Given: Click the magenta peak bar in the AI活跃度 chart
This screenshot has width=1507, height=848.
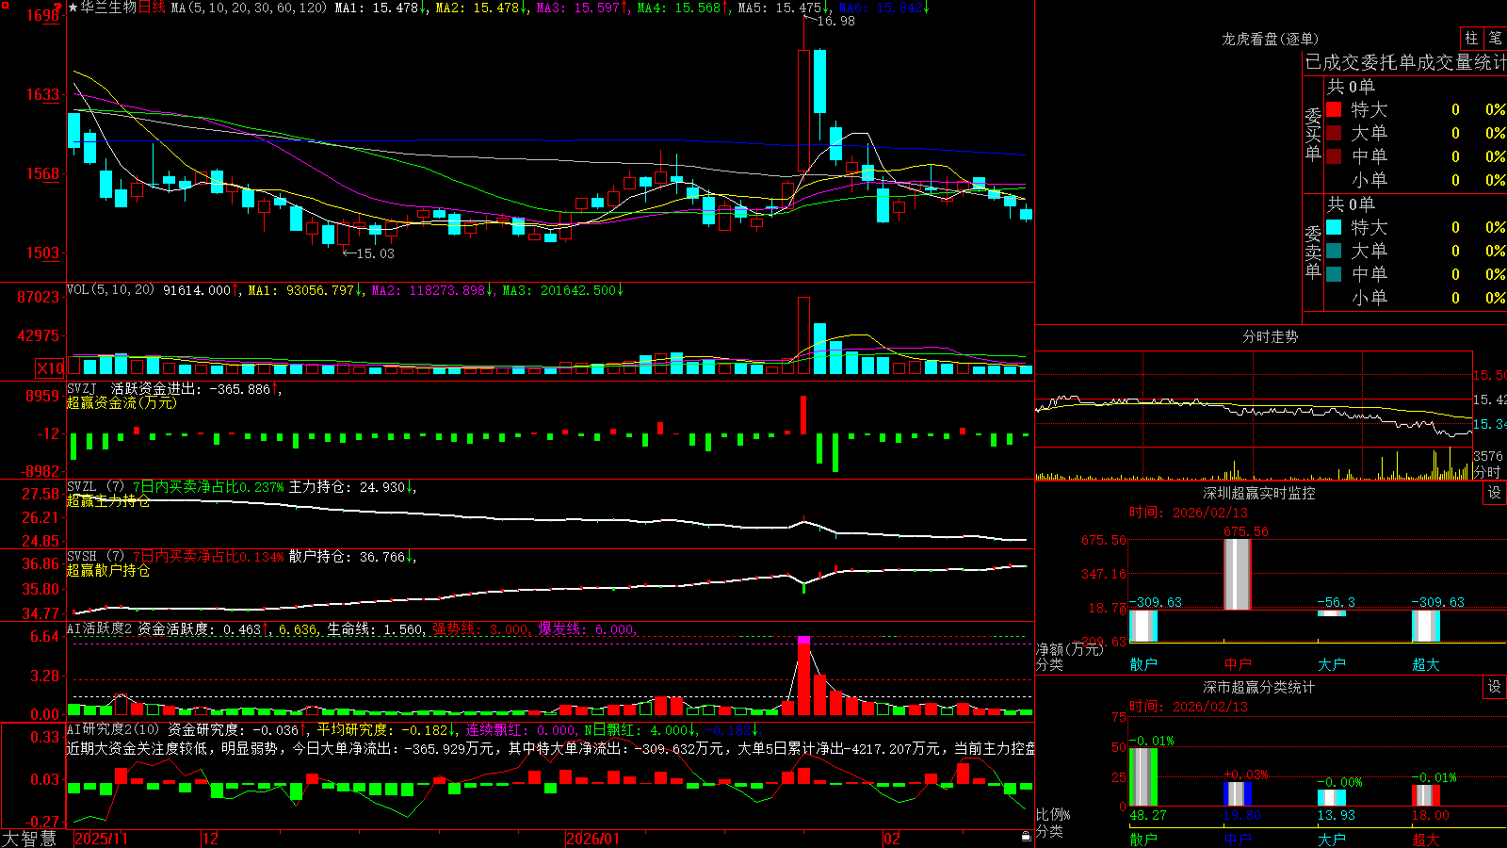Looking at the screenshot, I should tap(803, 641).
